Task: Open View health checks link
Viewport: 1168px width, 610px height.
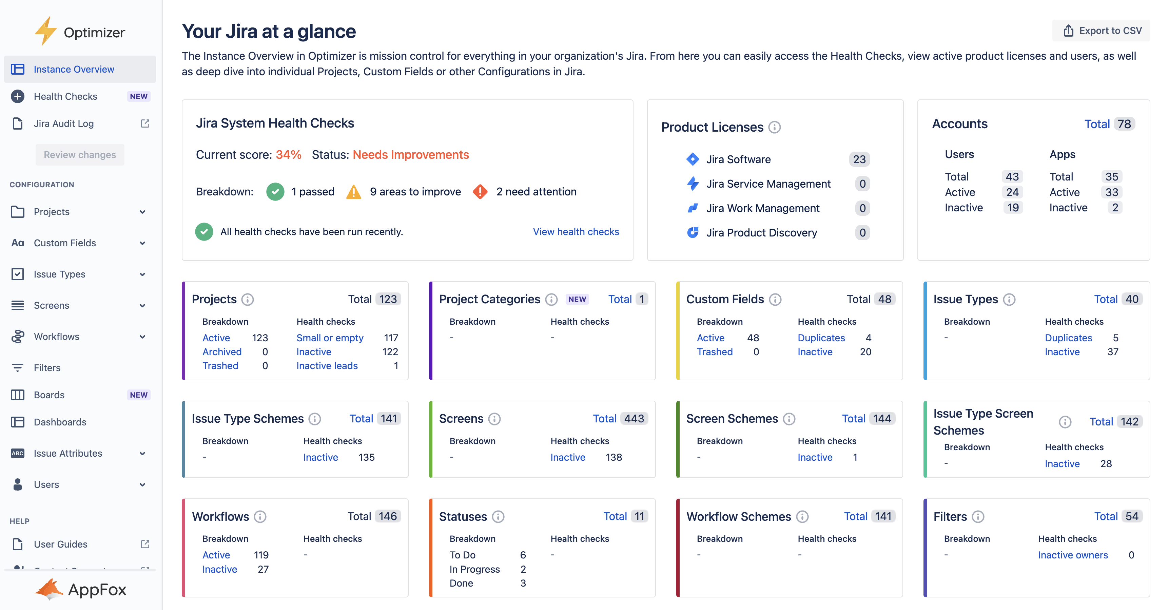Action: (576, 231)
